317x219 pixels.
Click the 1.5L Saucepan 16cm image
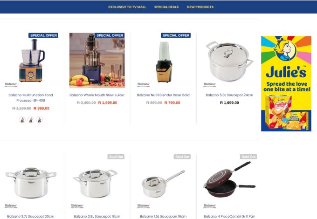(x=163, y=183)
